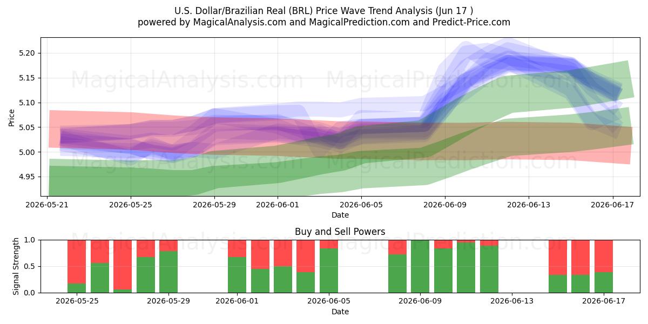Screen dimensions: 648x324
Task: Click the subtitle line with MagicalAnalysis.com
Action: [x=324, y=22]
